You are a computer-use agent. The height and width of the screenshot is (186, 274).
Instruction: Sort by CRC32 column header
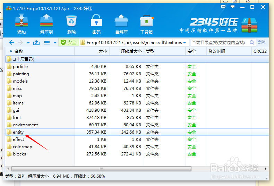coord(260,51)
